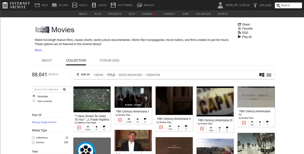
Task: Check the movies media type checkbox
Action: 33,143
